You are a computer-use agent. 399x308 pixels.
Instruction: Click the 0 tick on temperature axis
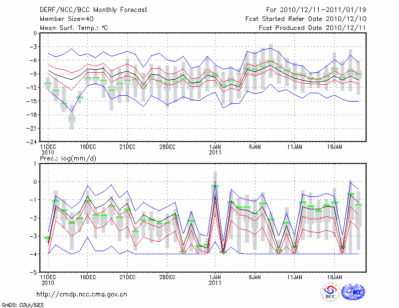(35, 33)
